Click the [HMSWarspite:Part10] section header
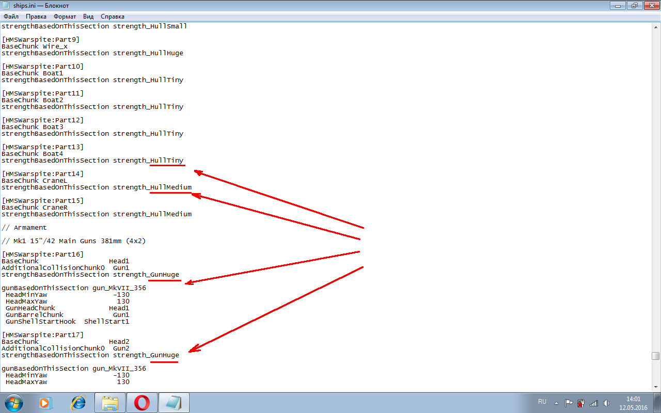The image size is (661, 413). [x=42, y=66]
